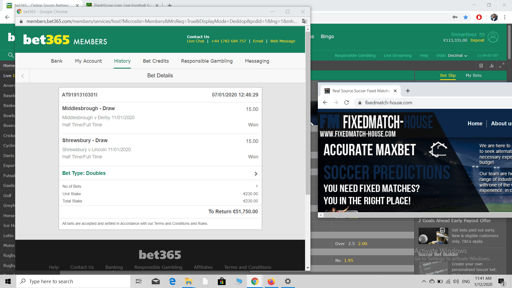Launch Mail from the taskbar
The width and height of the screenshot is (512, 288).
156,281
